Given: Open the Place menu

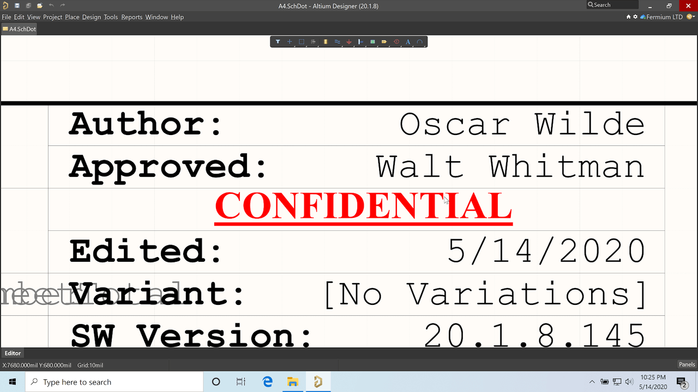Looking at the screenshot, I should coord(72,17).
